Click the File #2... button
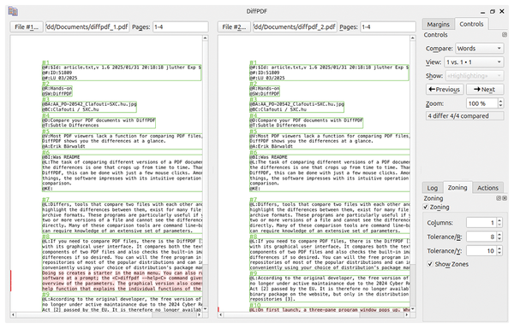Viewport: 514px width, 328px height. (234, 26)
